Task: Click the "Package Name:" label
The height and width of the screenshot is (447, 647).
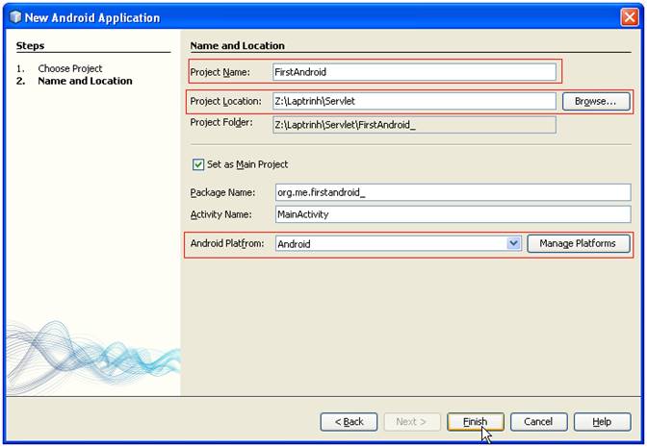Action: pyautogui.click(x=222, y=193)
